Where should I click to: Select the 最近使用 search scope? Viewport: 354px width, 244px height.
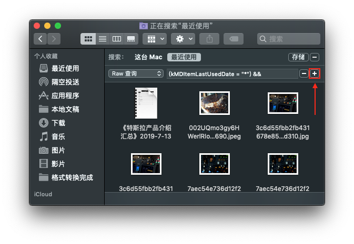pos(184,57)
